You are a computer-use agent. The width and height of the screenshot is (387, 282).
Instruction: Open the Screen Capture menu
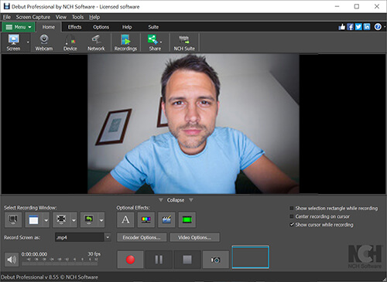click(33, 17)
